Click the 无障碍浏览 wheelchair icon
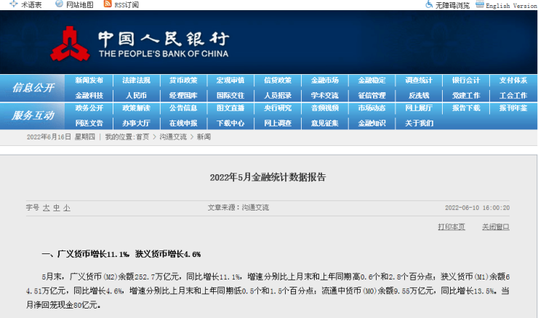 [429, 4]
